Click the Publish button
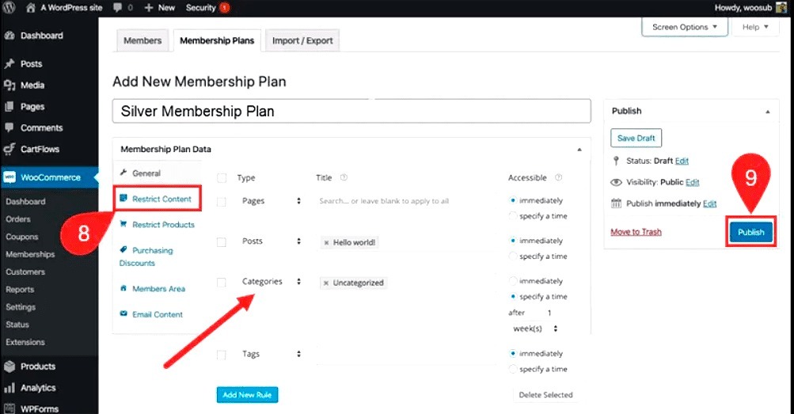 [x=751, y=232]
